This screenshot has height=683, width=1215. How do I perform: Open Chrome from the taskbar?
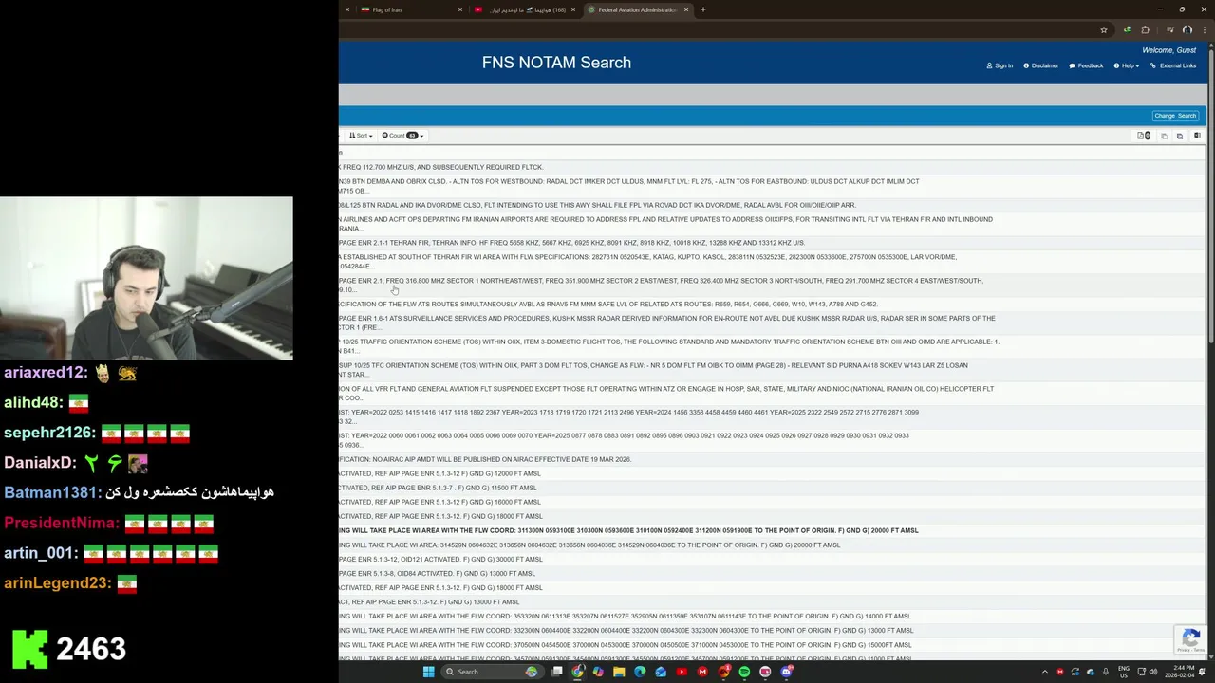(578, 672)
